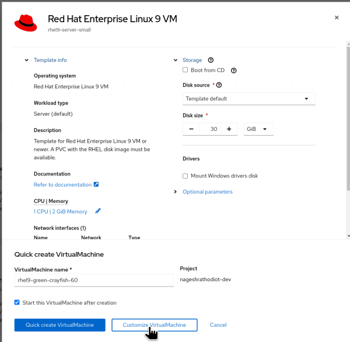
Task: Click the help icon next to Storage
Action: pyautogui.click(x=211, y=60)
